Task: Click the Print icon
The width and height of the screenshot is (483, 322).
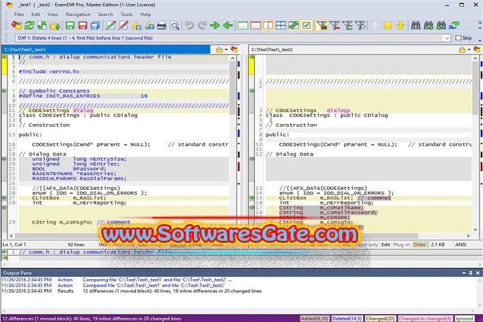Action: pos(162,25)
